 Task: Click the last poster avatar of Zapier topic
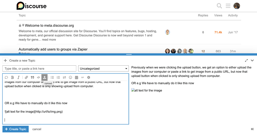[191, 51]
